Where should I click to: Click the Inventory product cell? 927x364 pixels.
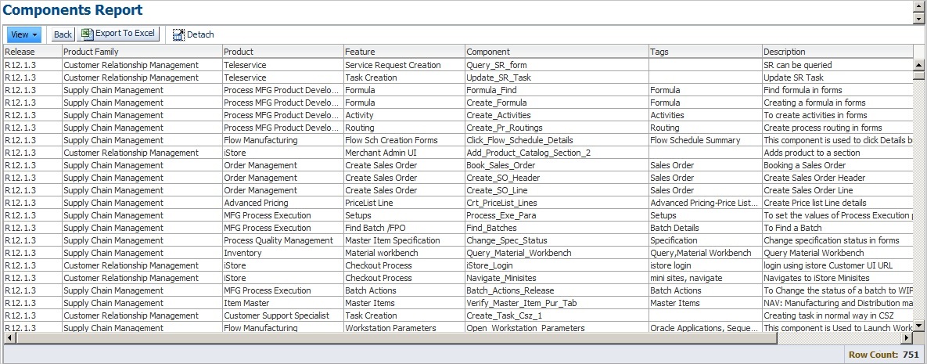pos(283,253)
